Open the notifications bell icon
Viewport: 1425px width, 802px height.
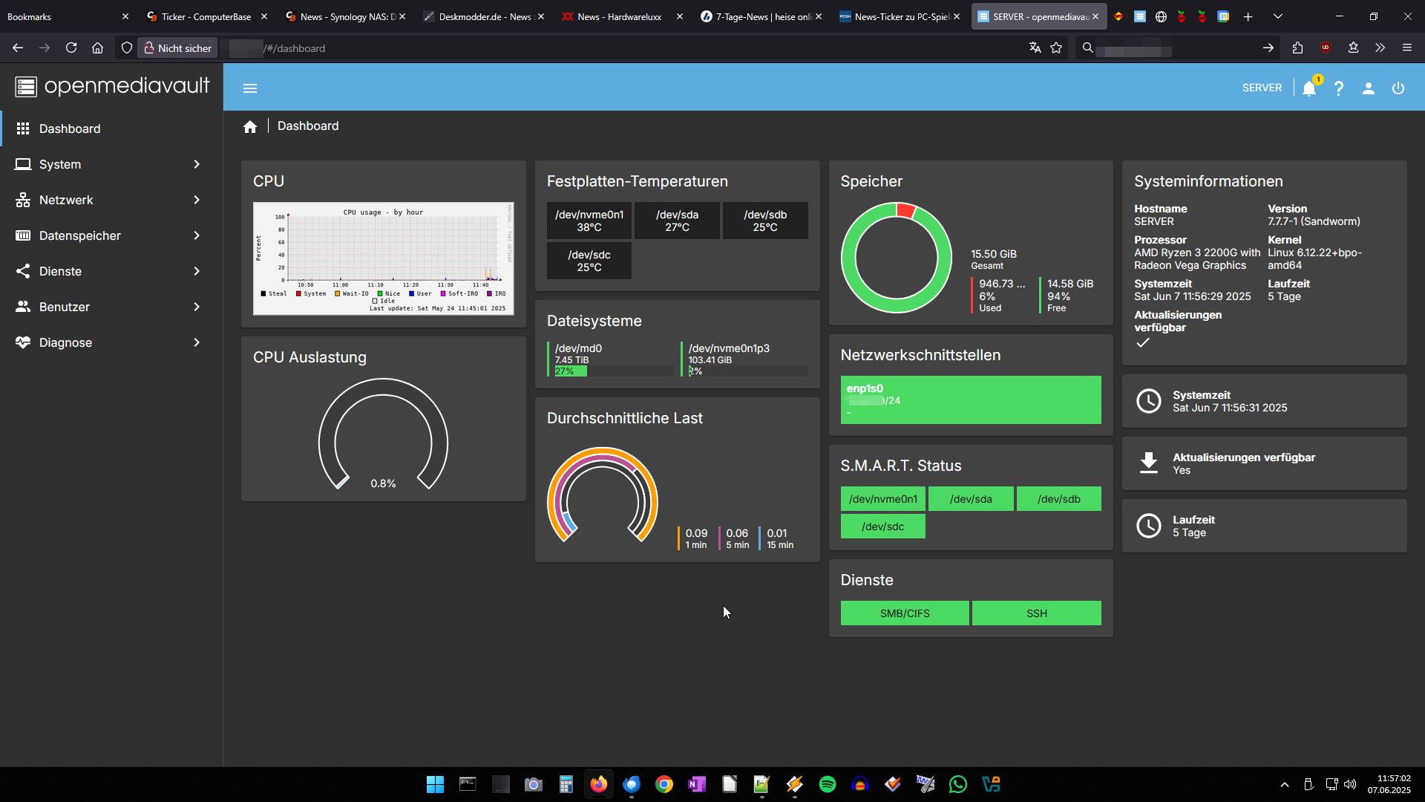click(x=1309, y=88)
